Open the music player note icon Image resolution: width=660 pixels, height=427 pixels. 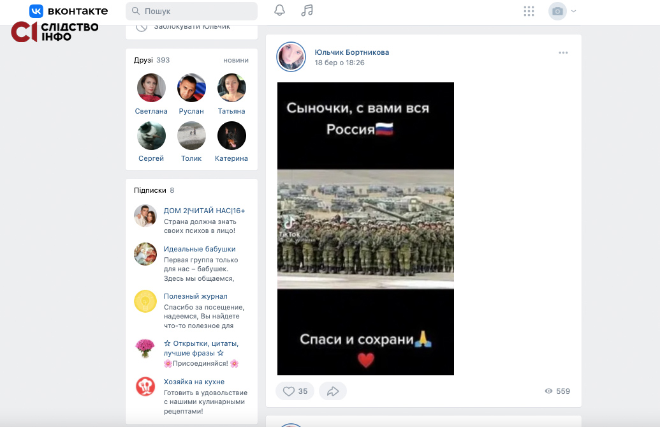(307, 10)
